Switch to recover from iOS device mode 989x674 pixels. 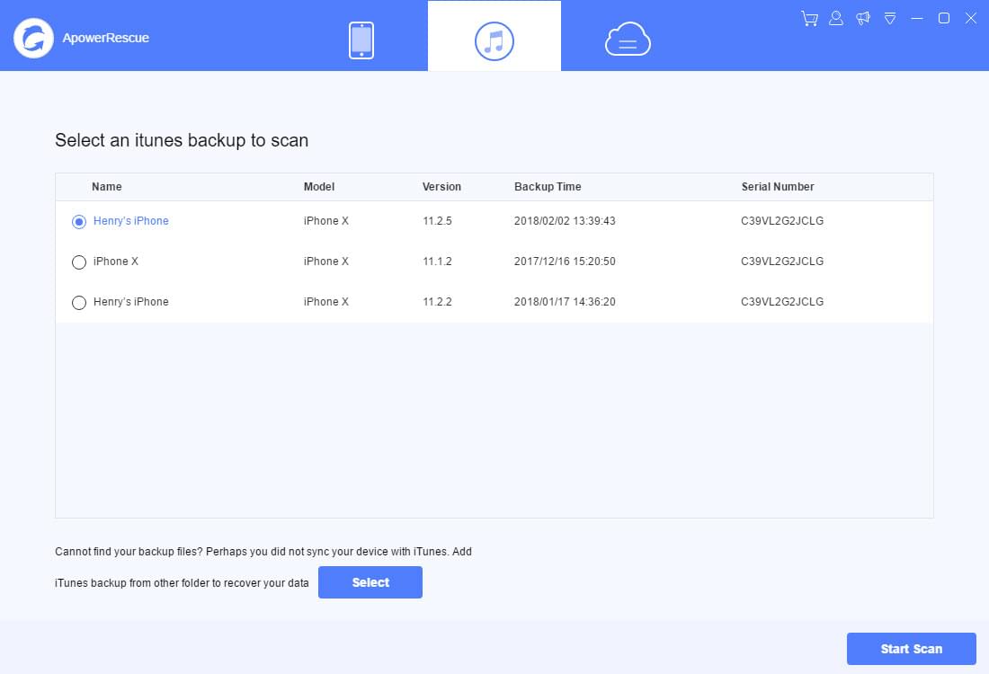pos(361,38)
